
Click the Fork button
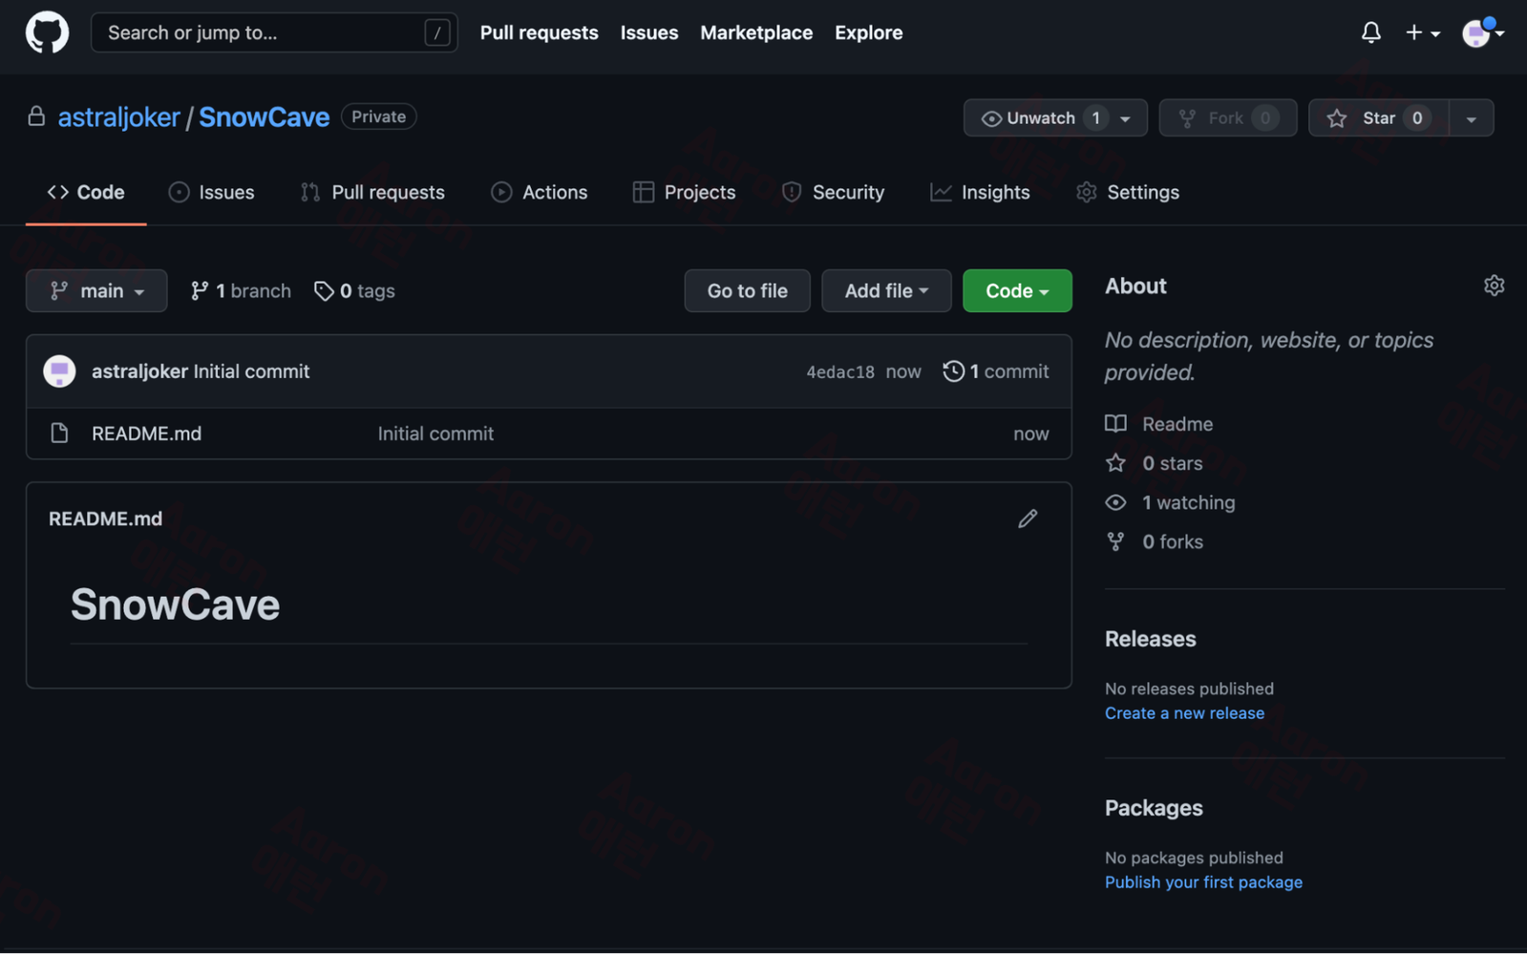(1227, 117)
